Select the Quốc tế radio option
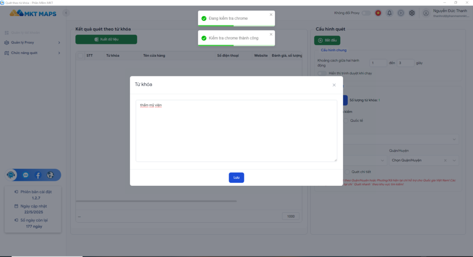 (x=346, y=120)
